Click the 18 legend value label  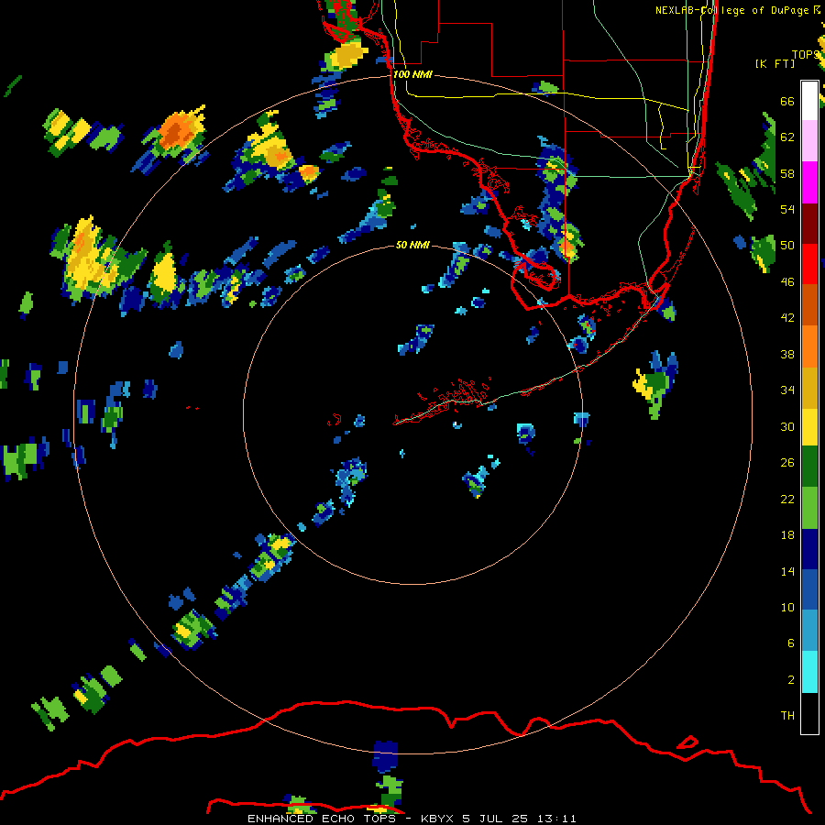[x=787, y=535]
